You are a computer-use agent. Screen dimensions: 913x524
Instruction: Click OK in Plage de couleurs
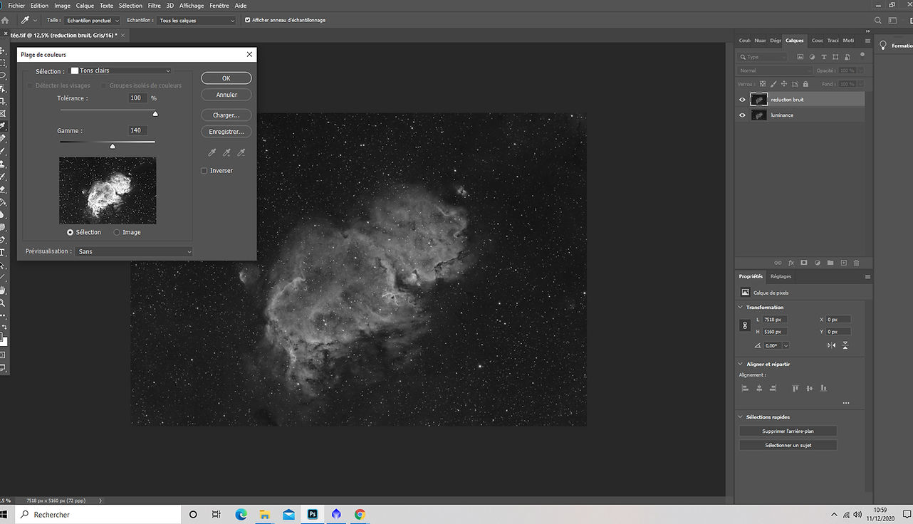(226, 78)
